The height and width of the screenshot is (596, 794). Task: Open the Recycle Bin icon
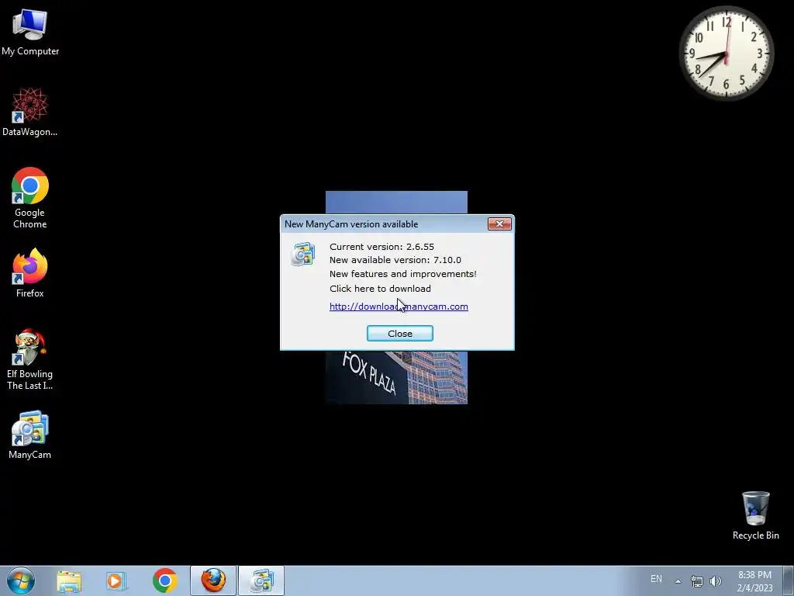[x=755, y=515]
